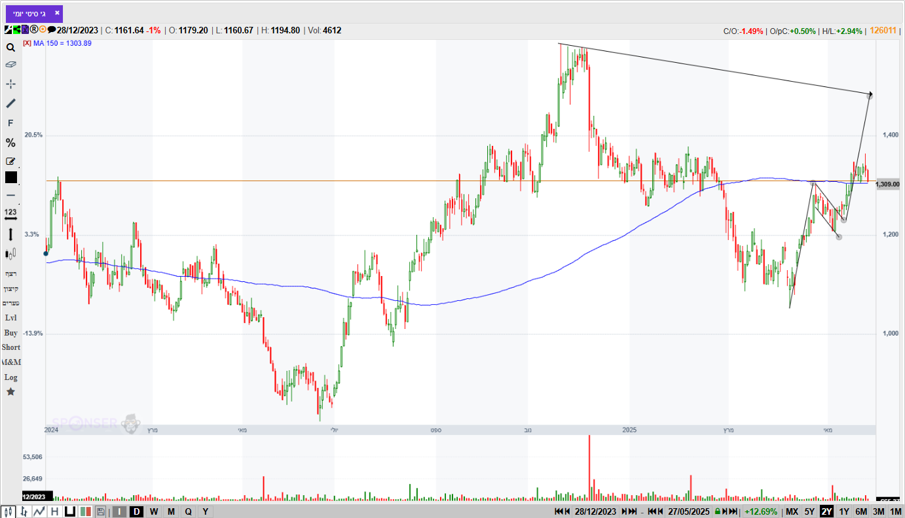The width and height of the screenshot is (905, 518).
Task: Click the magnifier search icon in left toolbar
Action: (x=10, y=48)
